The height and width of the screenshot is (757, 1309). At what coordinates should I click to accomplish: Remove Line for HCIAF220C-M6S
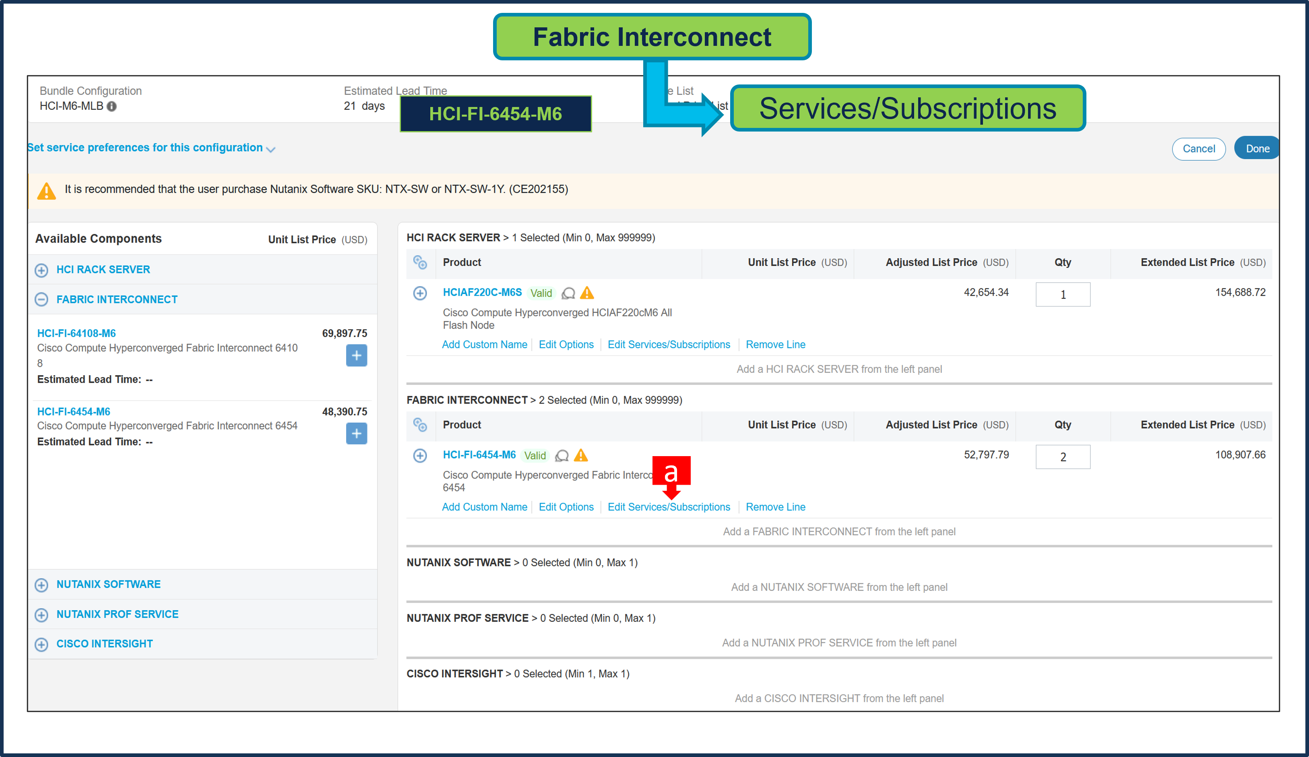pos(776,345)
